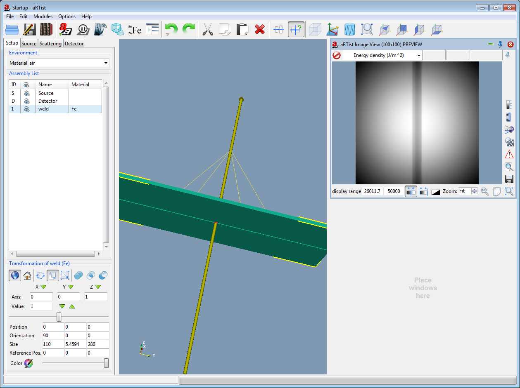Click the home reset transformation icon
520x388 pixels.
point(27,275)
